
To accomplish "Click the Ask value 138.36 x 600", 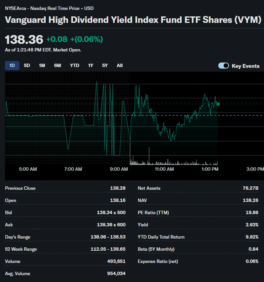I will 111,225.
